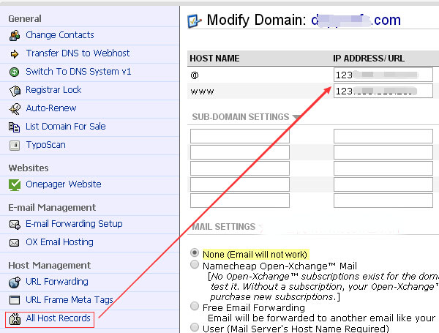
Task: Open E-mail Forwarding Setup link
Action: (74, 224)
